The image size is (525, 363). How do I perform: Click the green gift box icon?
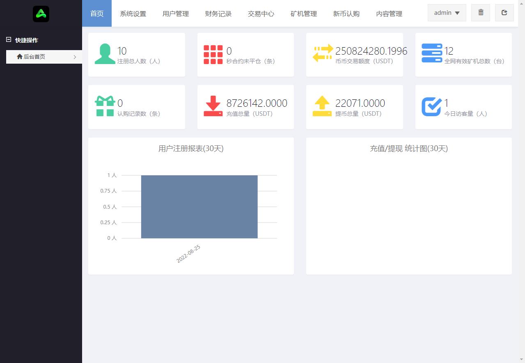105,106
